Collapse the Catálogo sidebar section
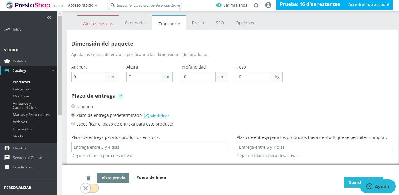This screenshot has width=399, height=195. point(53,71)
